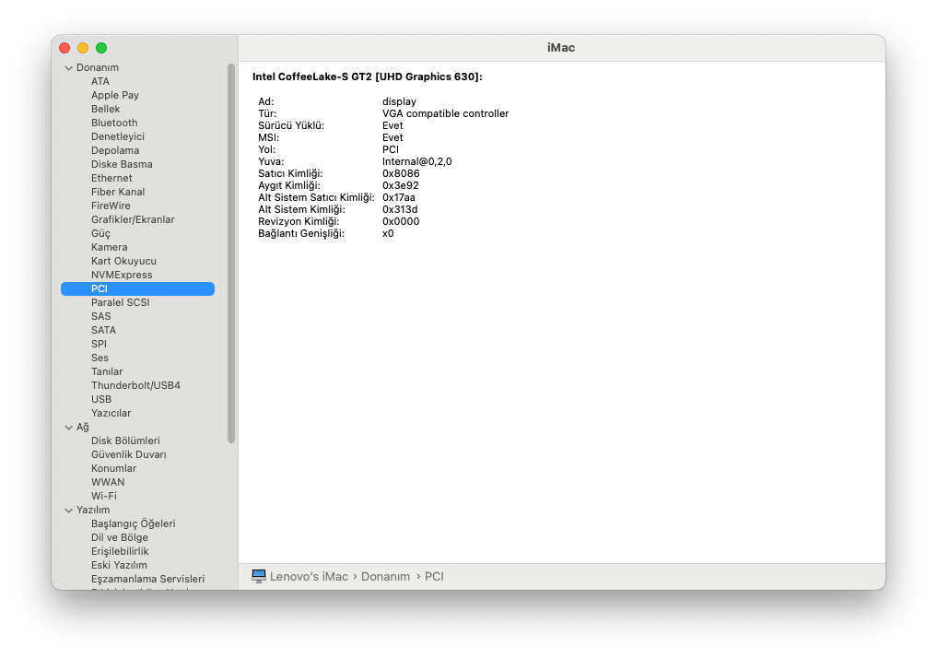The image size is (937, 658).
Task: Click the Aygıt Kimliği value 0x3e92
Action: (401, 185)
